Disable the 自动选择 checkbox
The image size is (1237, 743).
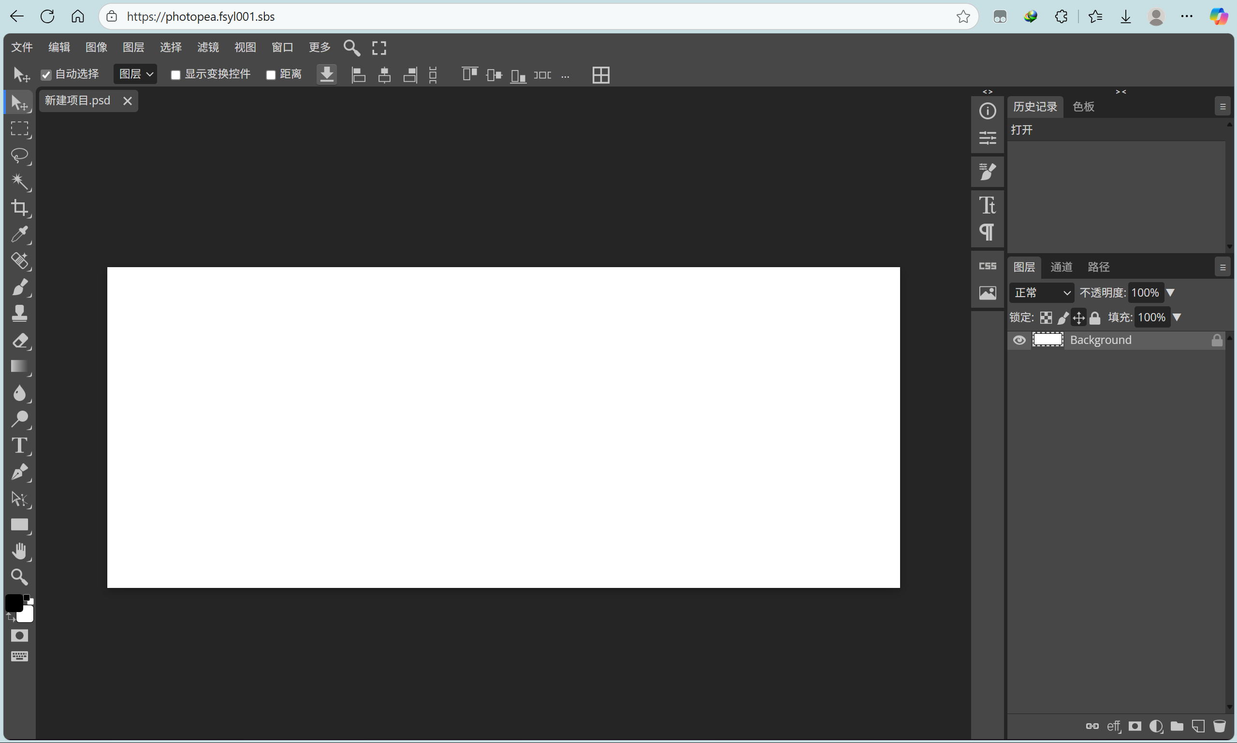pyautogui.click(x=46, y=75)
